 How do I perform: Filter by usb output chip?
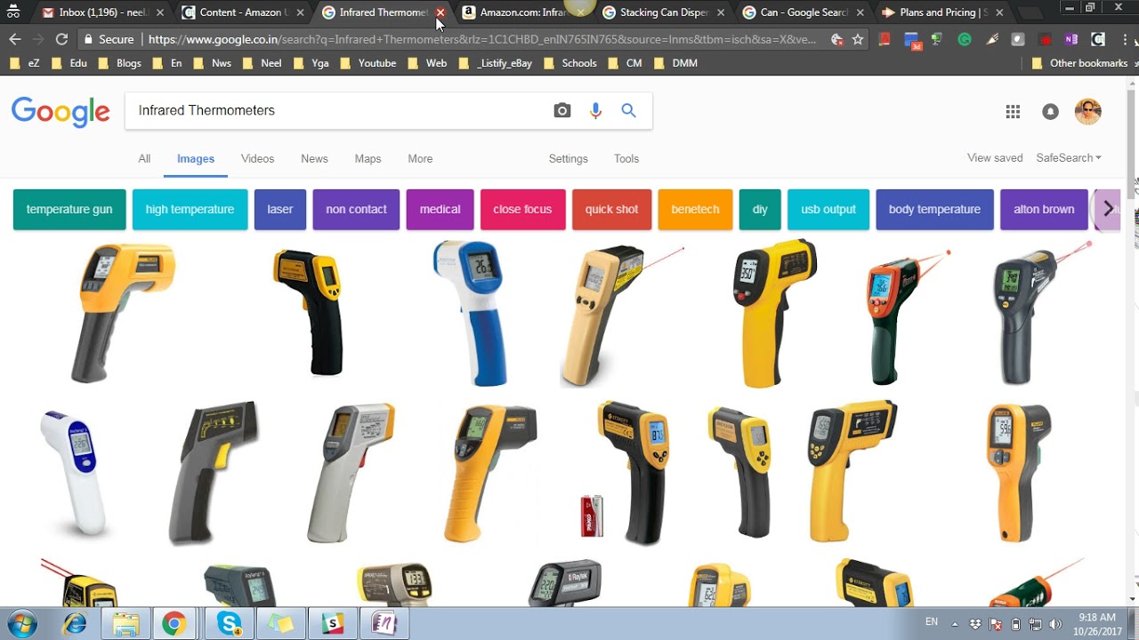(x=828, y=210)
